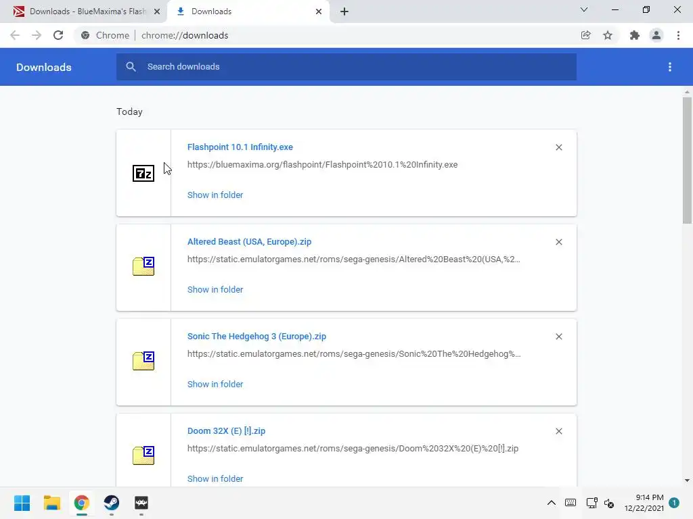Open the clock showing 9:14 PM 12/22/2021
Image resolution: width=693 pixels, height=519 pixels.
click(x=644, y=503)
